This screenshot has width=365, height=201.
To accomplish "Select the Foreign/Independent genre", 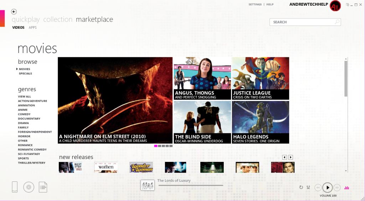I will (x=35, y=132).
